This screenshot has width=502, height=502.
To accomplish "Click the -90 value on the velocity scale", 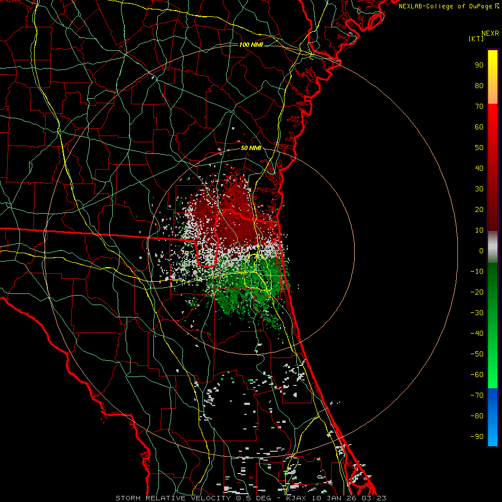I will point(477,437).
